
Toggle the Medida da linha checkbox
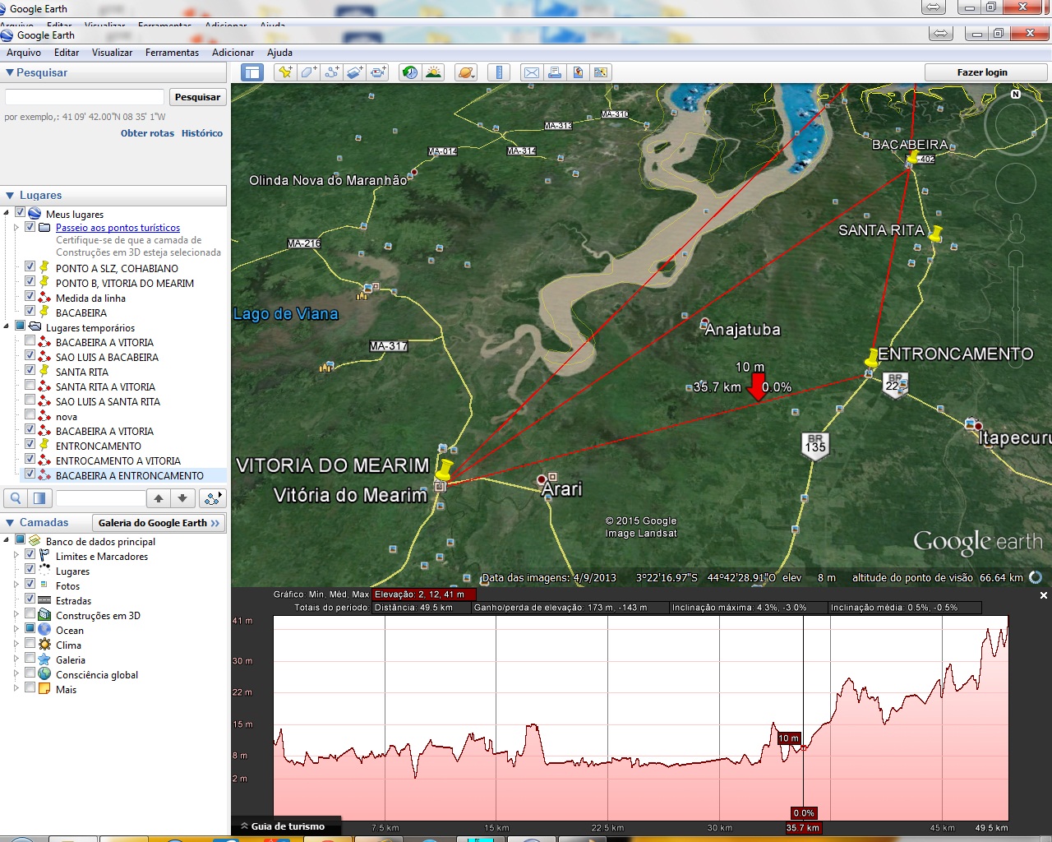point(30,296)
